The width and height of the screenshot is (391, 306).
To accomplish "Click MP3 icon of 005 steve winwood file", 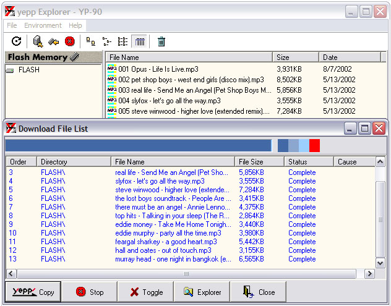I will [x=112, y=111].
